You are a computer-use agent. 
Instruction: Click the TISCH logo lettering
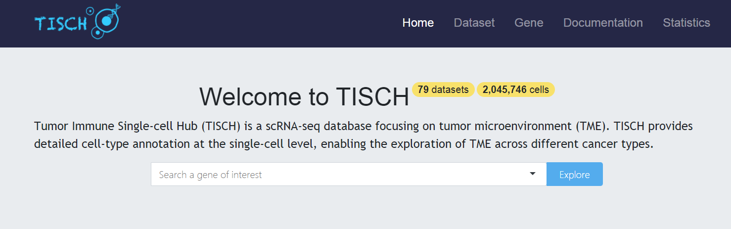[x=61, y=24]
